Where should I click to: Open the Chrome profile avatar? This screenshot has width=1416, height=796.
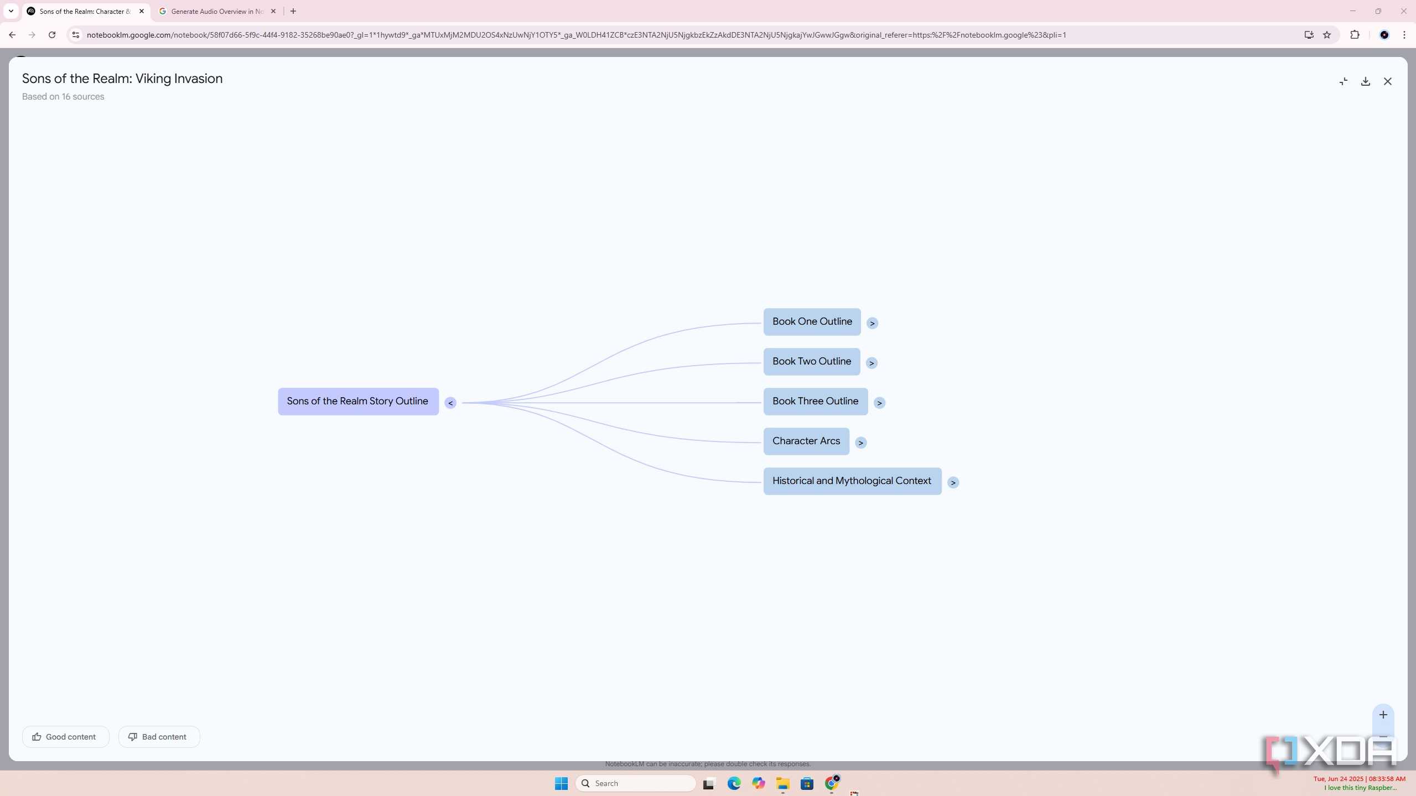1384,35
